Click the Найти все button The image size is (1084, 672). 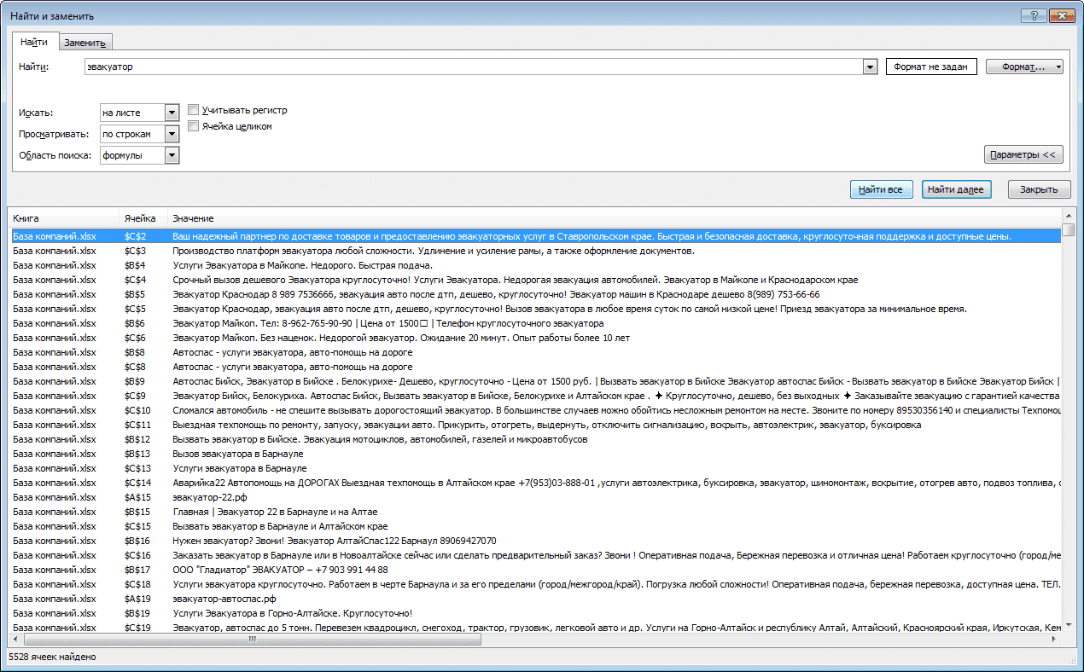(x=882, y=189)
